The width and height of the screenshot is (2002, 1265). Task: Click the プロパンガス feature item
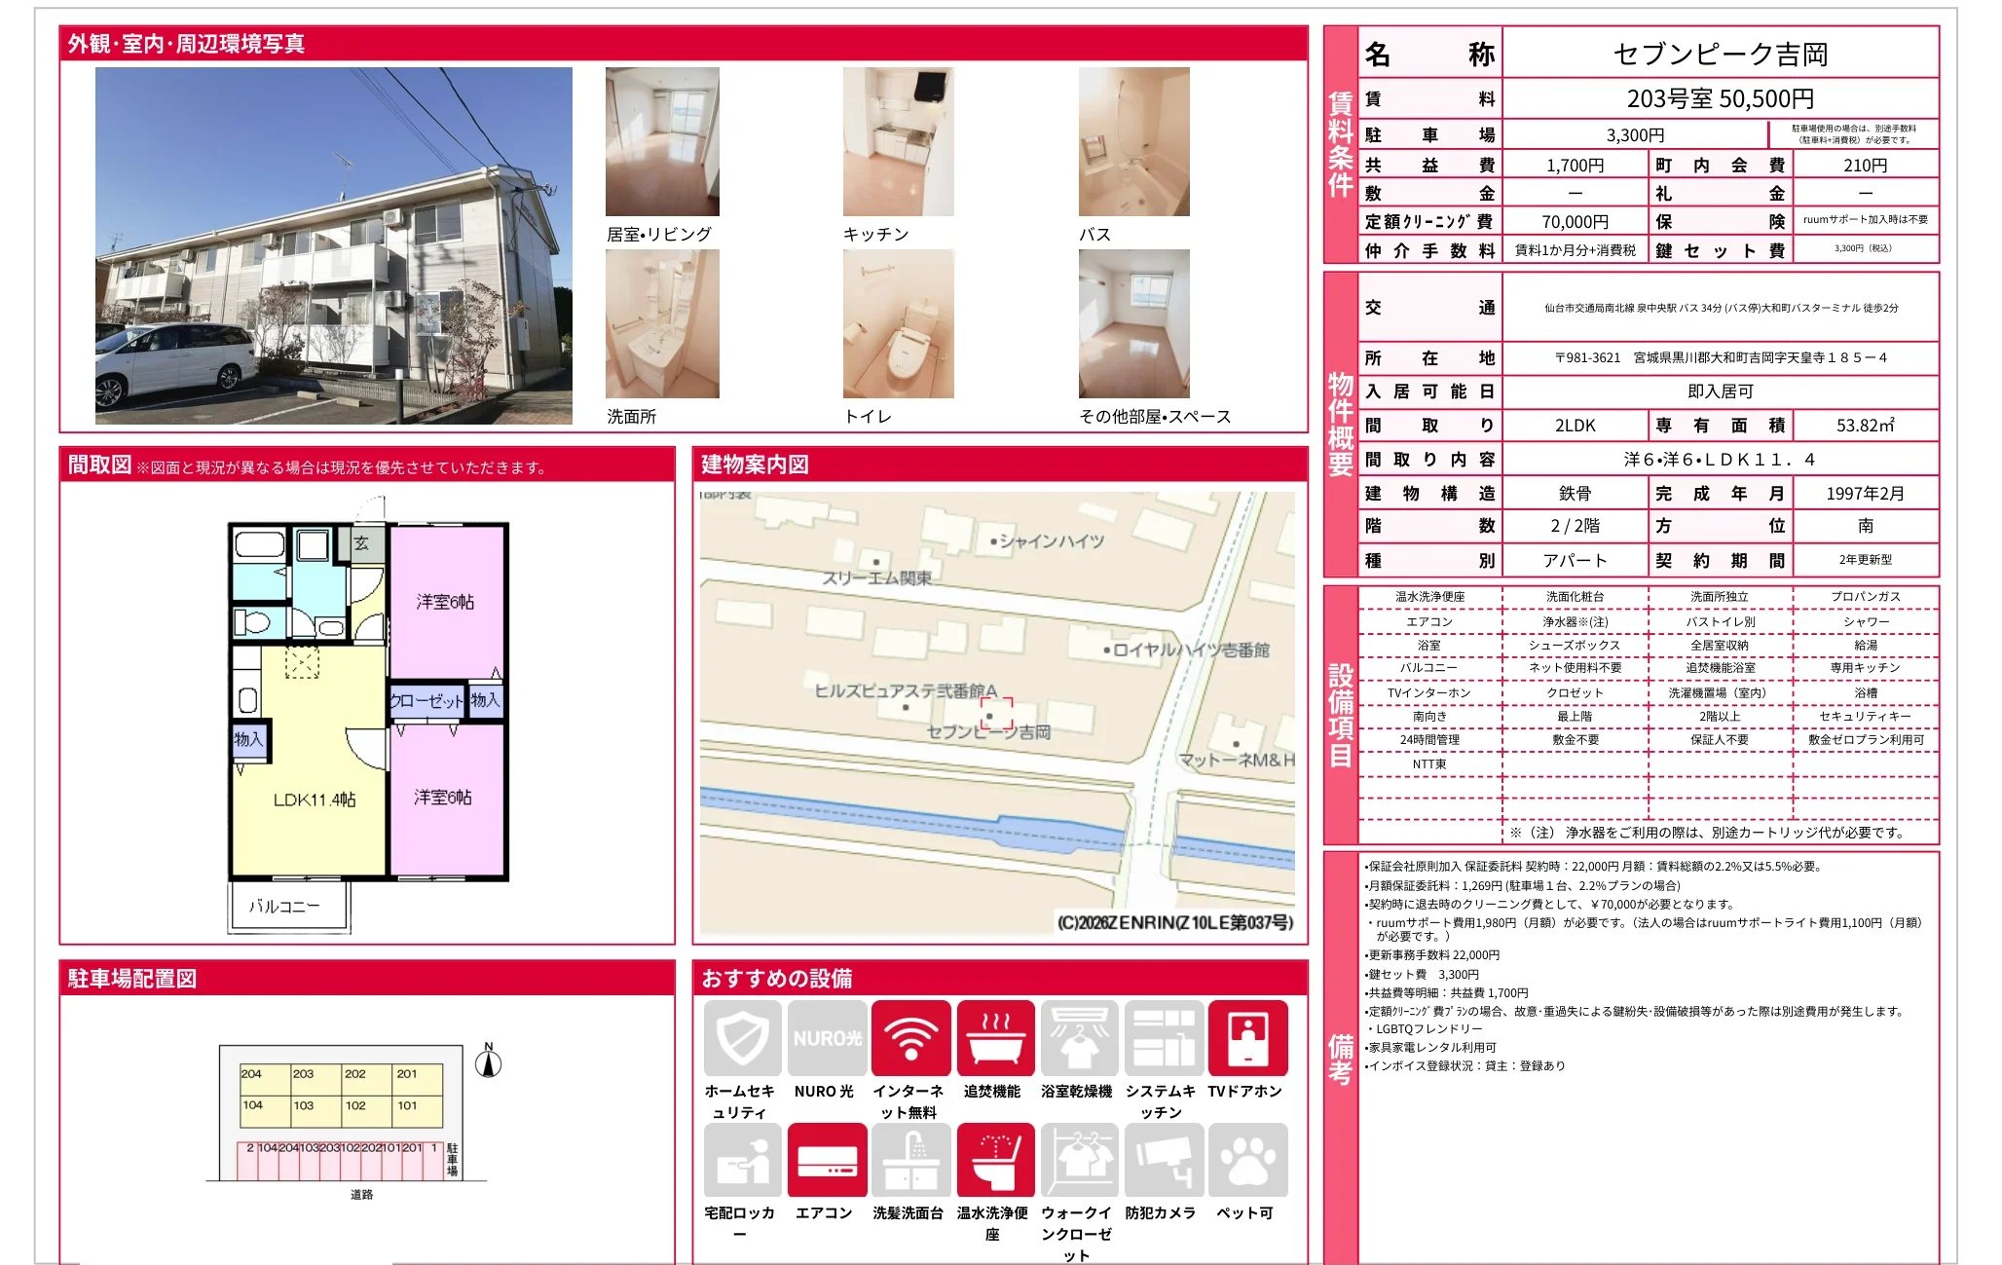(1866, 597)
